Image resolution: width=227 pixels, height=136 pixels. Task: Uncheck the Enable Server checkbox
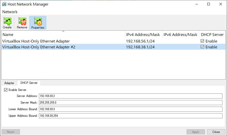[x=6, y=90]
